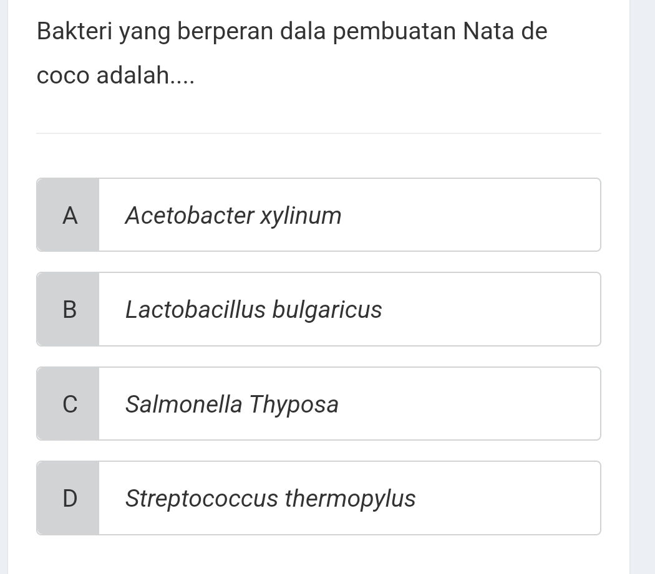The width and height of the screenshot is (655, 574).
Task: Click the text Acetobacter xylinum
Action: [x=233, y=216]
